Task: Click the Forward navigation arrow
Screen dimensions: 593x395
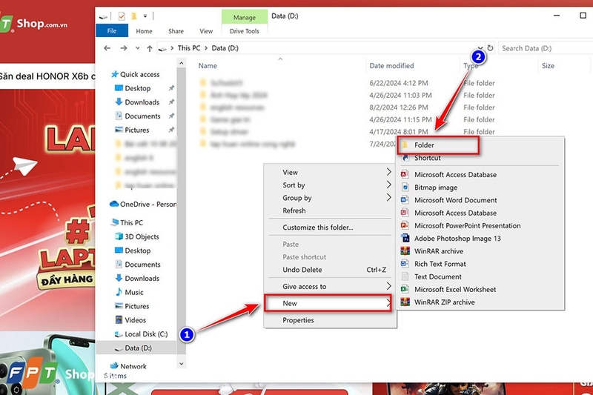Action: [124, 48]
